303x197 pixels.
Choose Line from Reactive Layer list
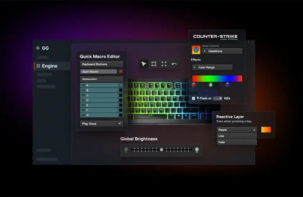point(237,136)
